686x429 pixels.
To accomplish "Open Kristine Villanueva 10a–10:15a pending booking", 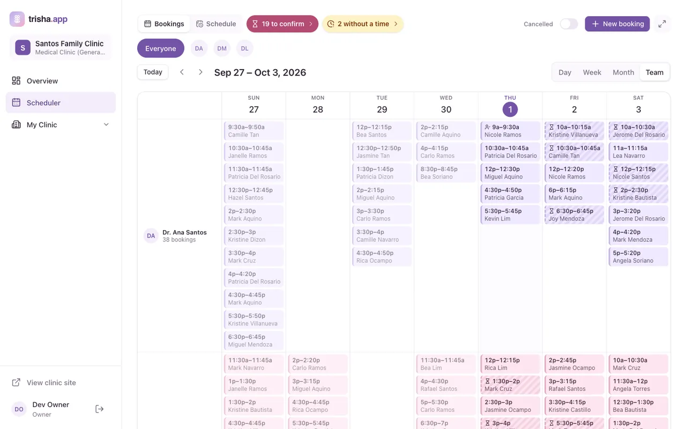I will (575, 131).
